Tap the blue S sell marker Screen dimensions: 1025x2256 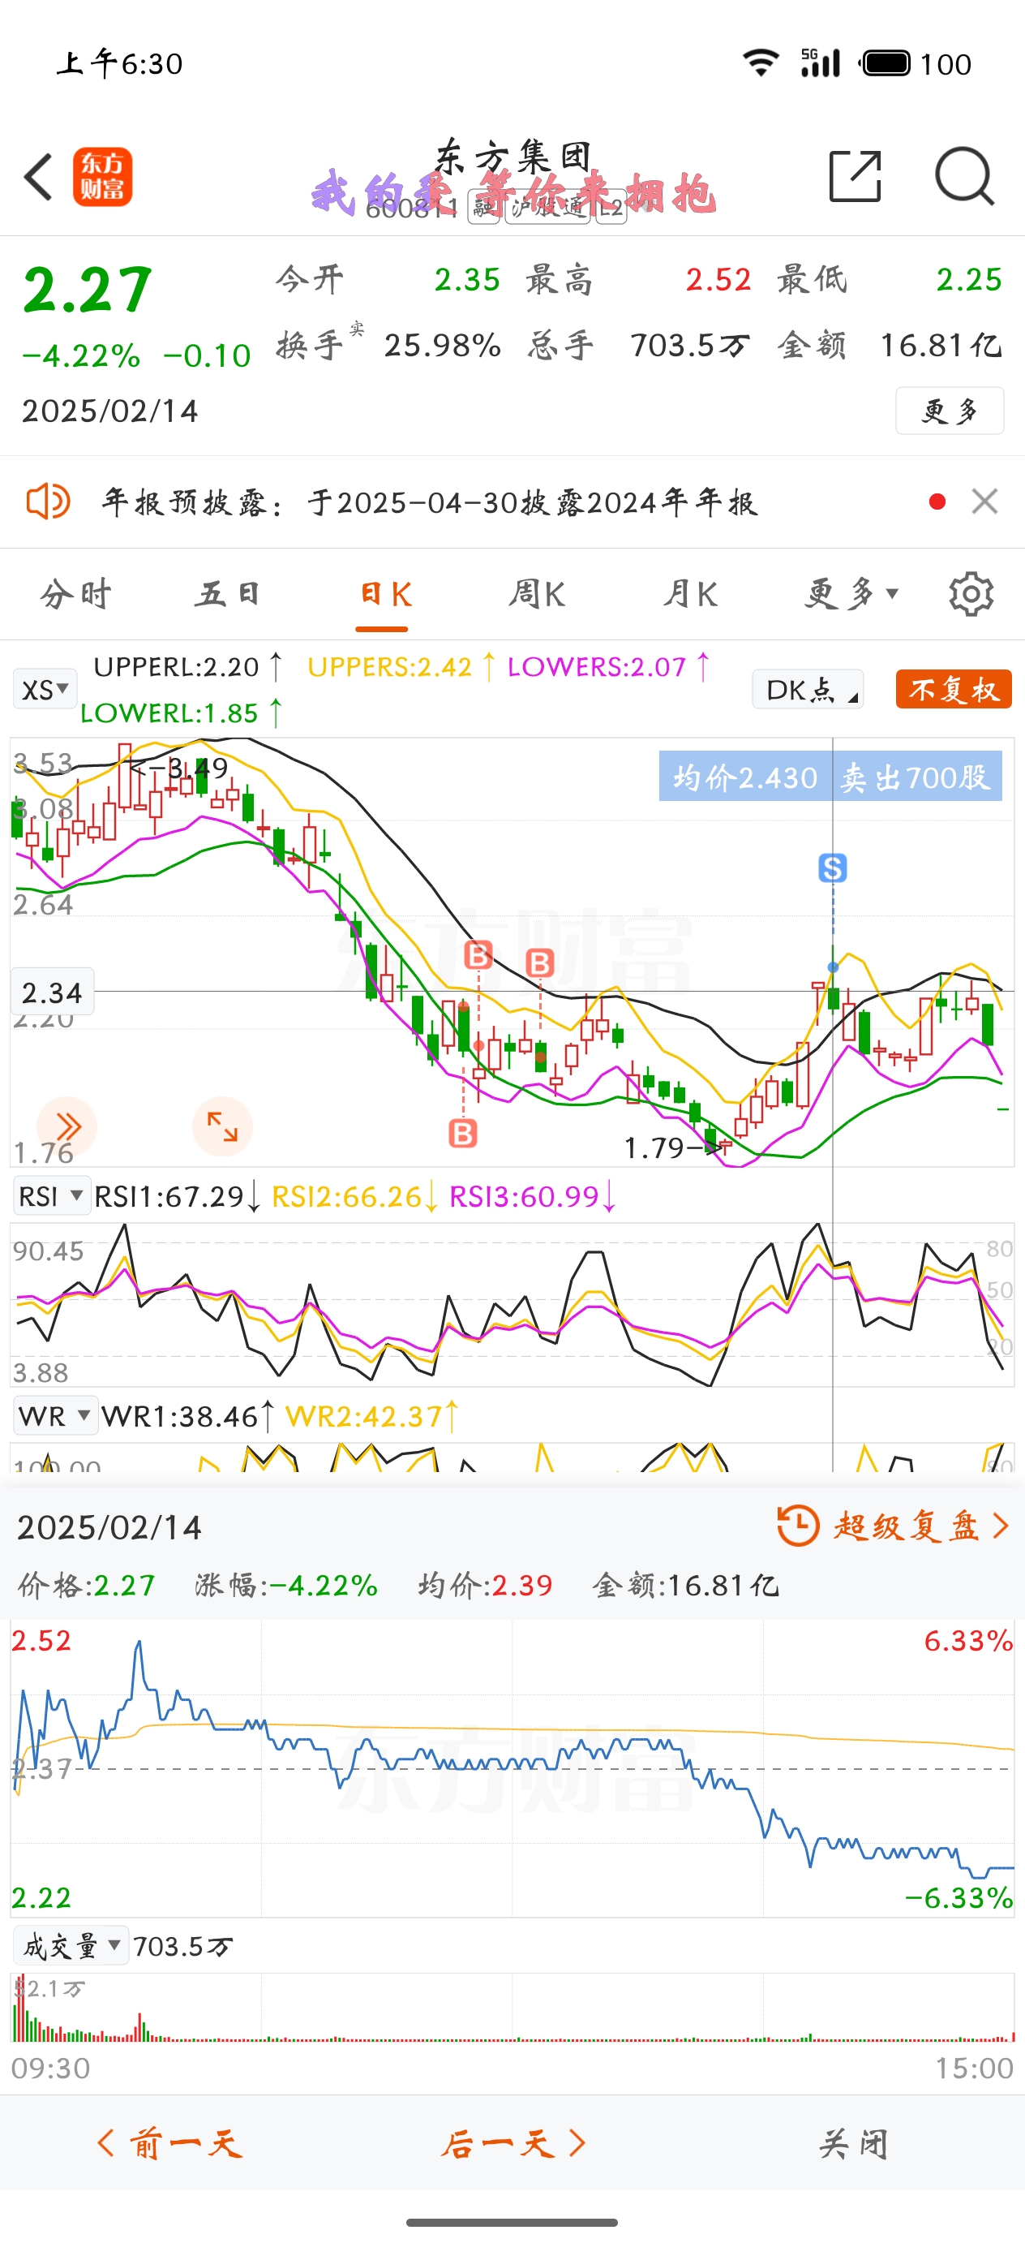point(833,868)
